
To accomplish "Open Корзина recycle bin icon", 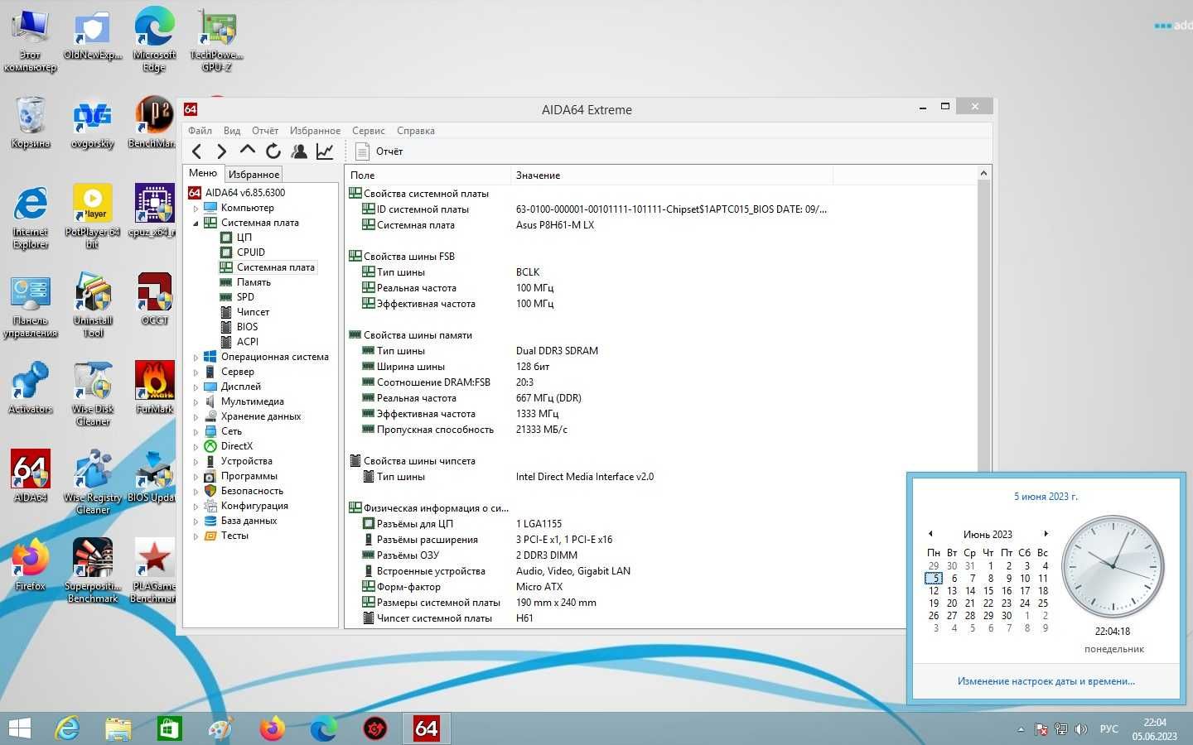I will (31, 122).
